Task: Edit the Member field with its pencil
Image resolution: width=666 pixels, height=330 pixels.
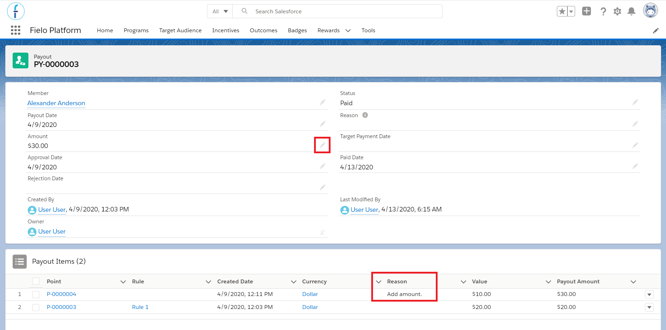Action: 322,102
